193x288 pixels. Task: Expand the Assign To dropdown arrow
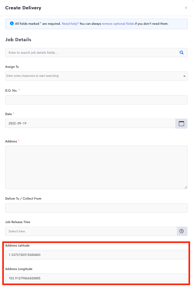pos(184,76)
